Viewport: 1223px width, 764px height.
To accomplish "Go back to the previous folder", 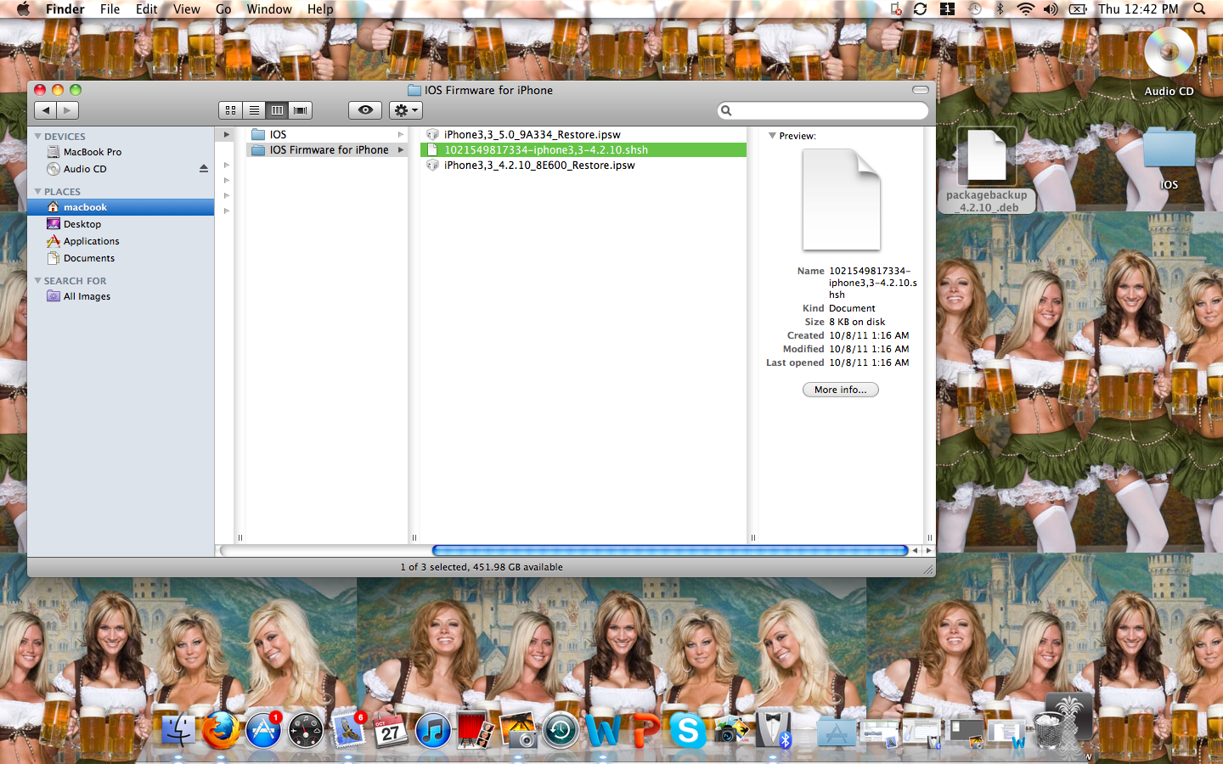I will tap(46, 110).
